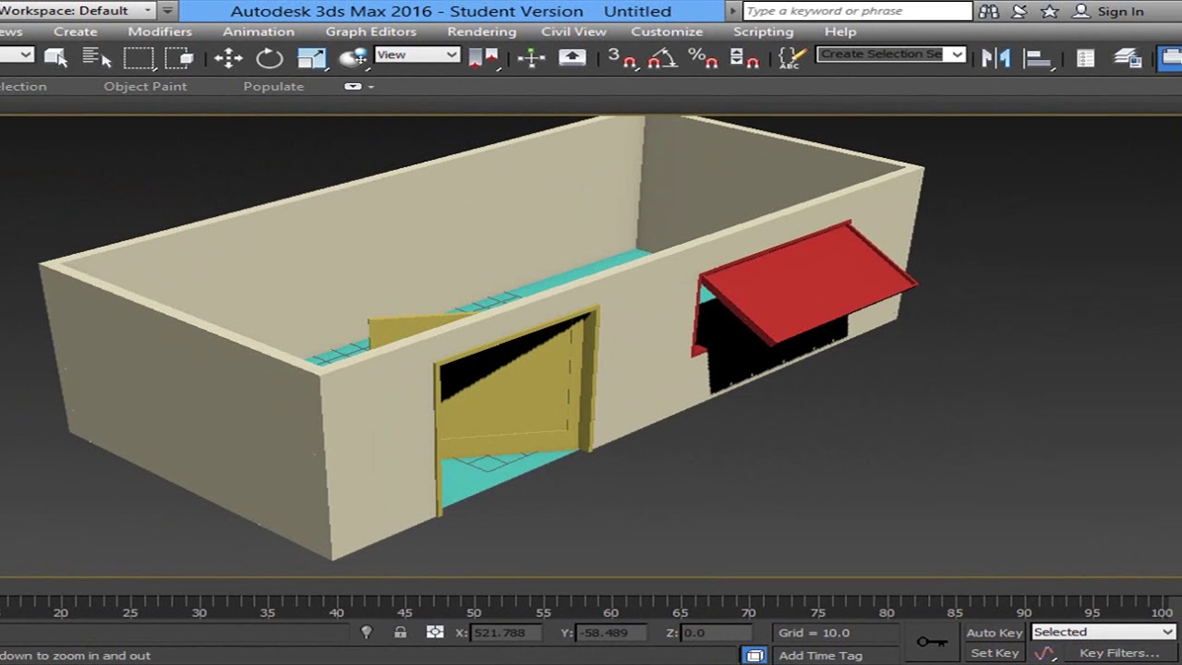Click the Align tool icon
The image size is (1182, 665).
point(1039,58)
